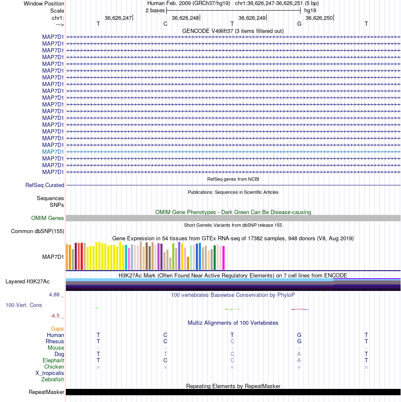The height and width of the screenshot is (402, 401).
Task: Click the 'A' base in the Dog row
Action: tap(299, 354)
